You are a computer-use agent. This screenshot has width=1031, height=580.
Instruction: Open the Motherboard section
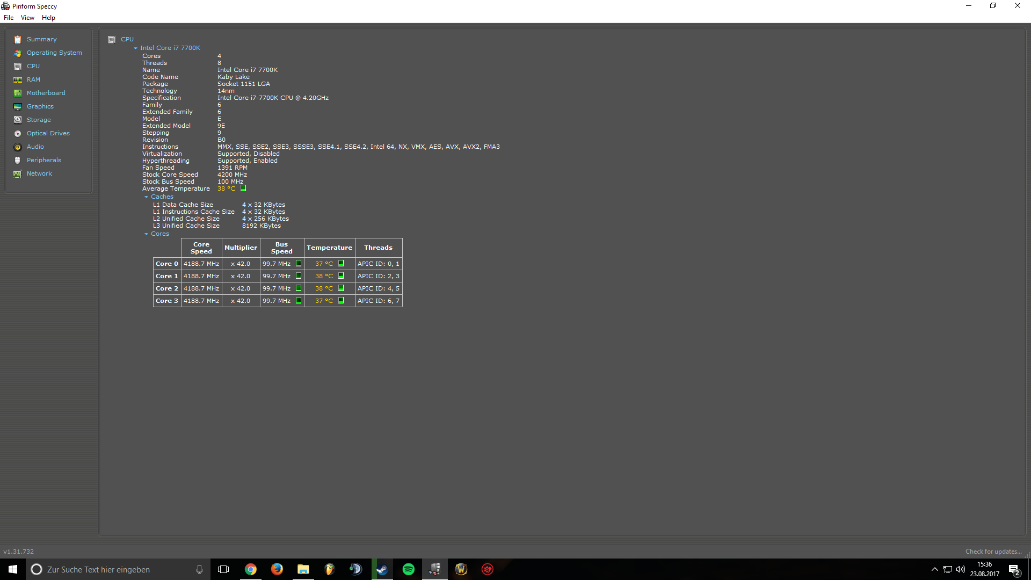click(x=46, y=93)
